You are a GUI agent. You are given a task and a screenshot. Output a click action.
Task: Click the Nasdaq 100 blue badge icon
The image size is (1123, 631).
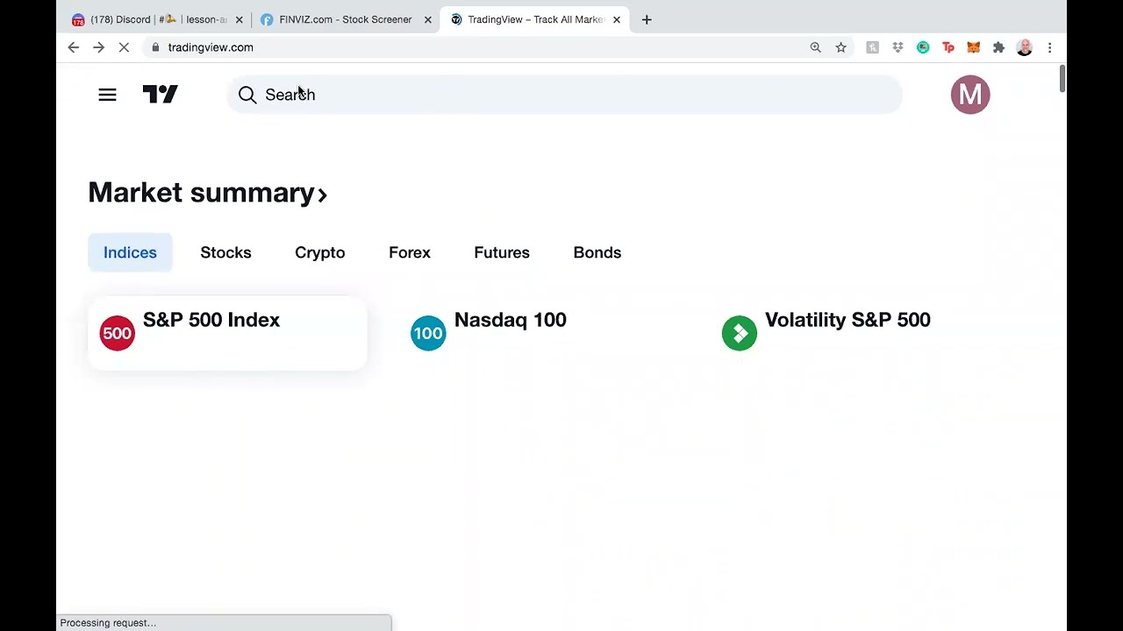428,333
